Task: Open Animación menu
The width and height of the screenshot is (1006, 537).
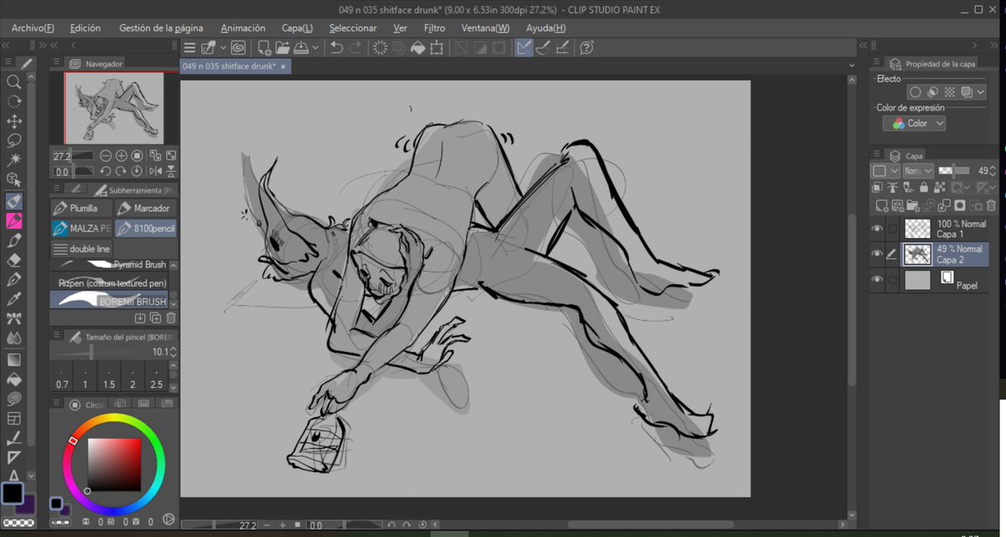Action: point(243,28)
